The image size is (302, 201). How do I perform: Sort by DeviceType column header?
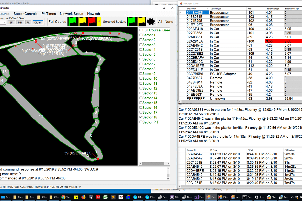228,9
